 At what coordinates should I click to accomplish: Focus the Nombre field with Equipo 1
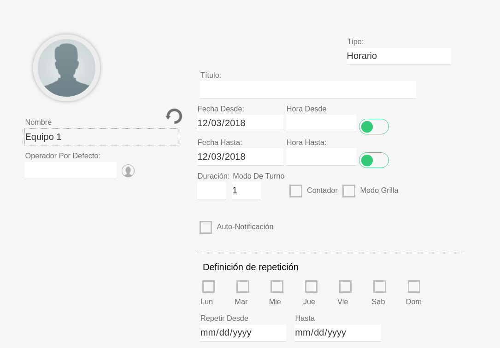[102, 137]
